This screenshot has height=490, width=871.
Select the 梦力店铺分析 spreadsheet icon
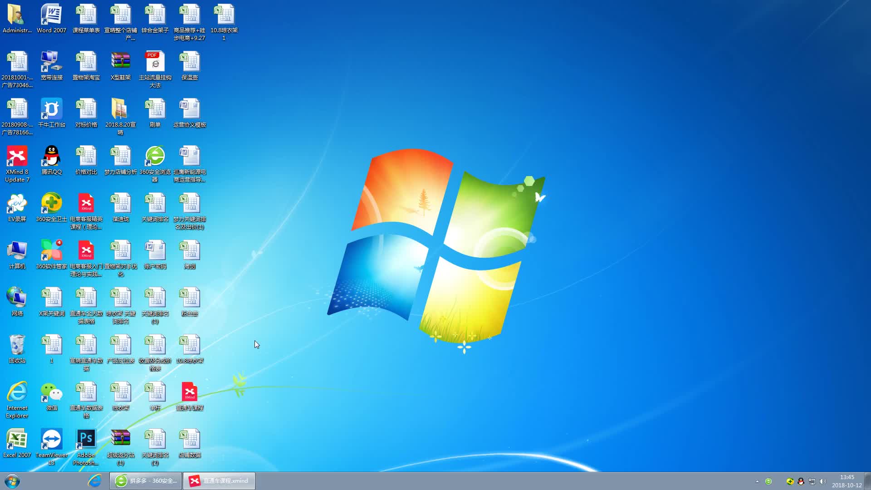click(x=121, y=160)
